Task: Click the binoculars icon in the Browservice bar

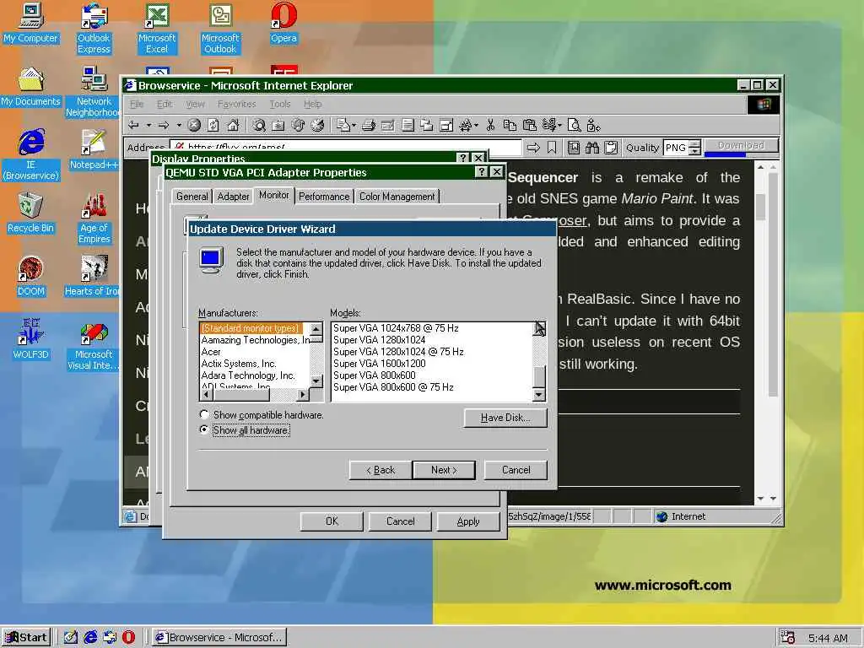Action: [592, 148]
